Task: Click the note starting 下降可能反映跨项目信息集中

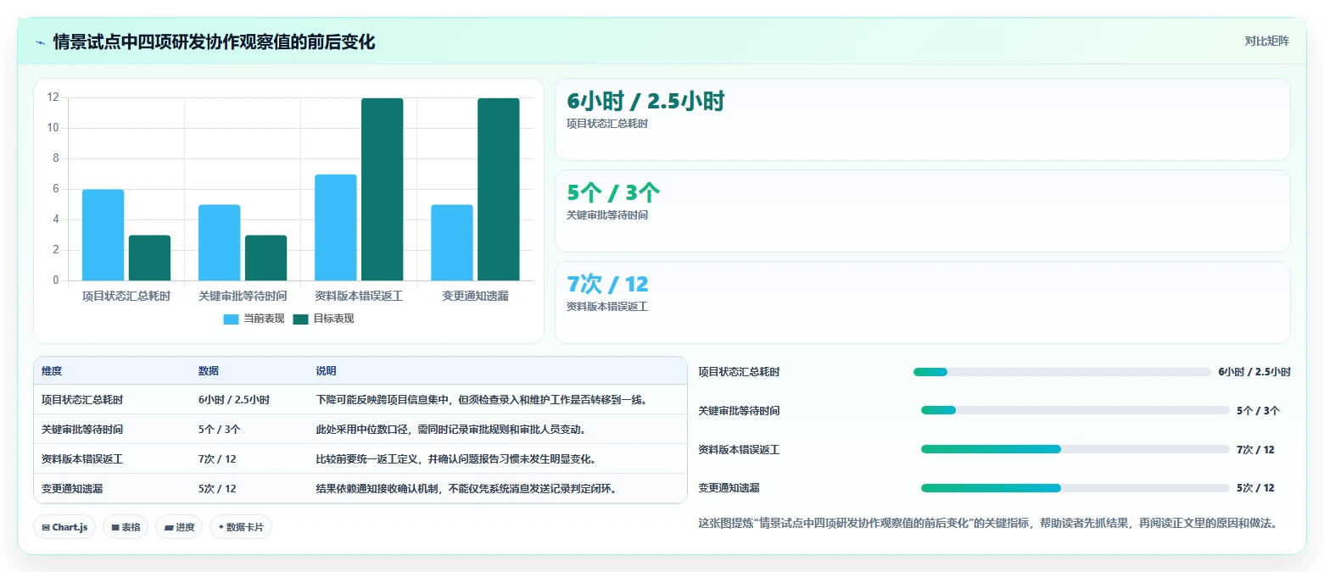Action: coord(482,399)
